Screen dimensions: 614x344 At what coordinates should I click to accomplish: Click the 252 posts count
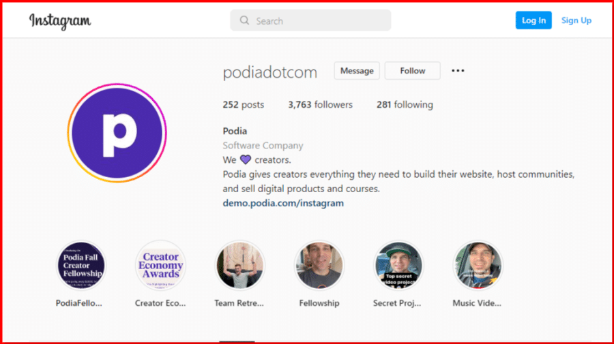point(243,105)
